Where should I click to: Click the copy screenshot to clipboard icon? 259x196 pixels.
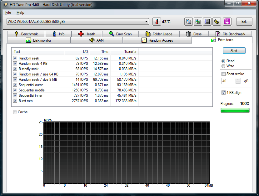click(x=198, y=22)
